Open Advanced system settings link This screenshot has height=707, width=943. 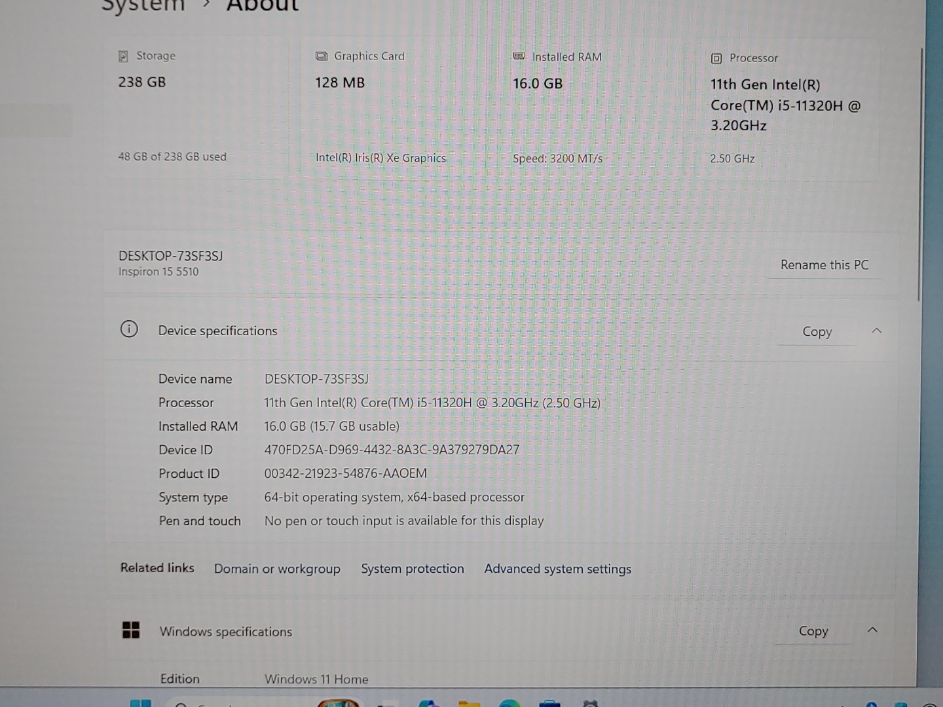pyautogui.click(x=557, y=569)
